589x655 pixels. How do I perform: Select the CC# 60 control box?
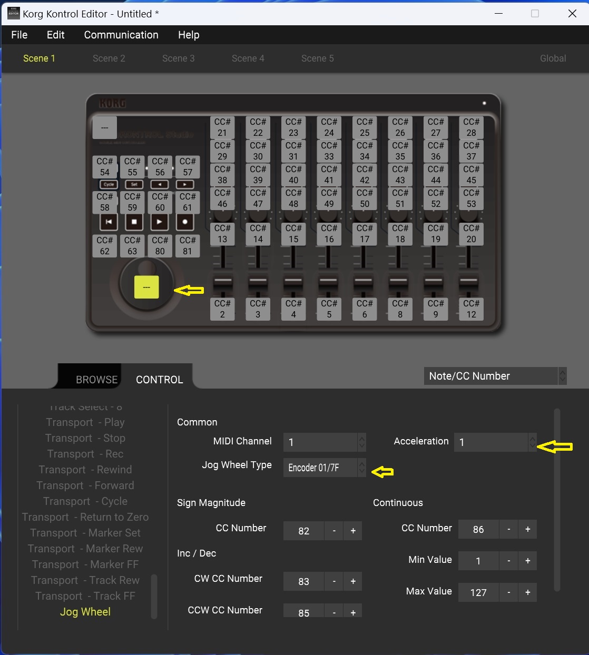tap(160, 202)
